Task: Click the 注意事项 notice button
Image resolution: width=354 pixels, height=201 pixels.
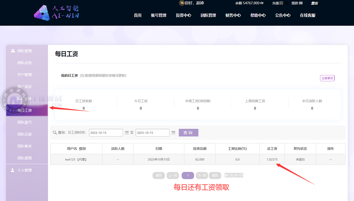Action: point(327,78)
